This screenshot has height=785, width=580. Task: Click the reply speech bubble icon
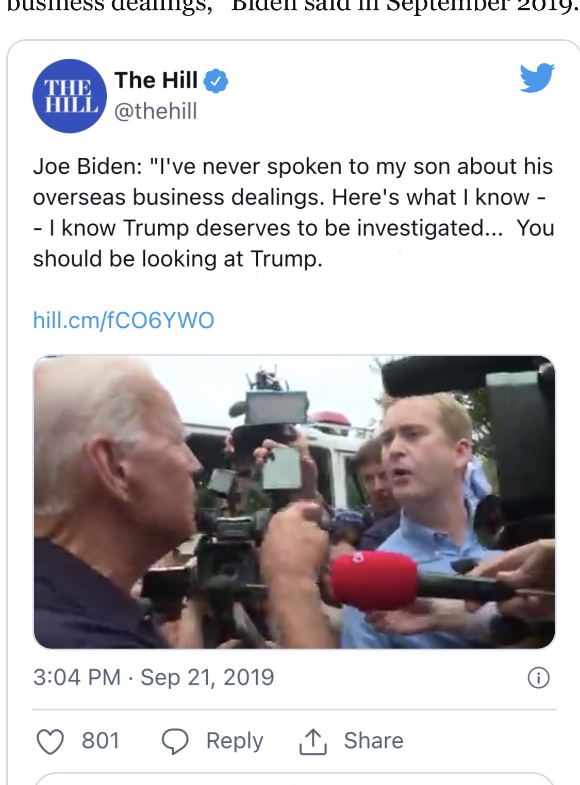click(175, 742)
